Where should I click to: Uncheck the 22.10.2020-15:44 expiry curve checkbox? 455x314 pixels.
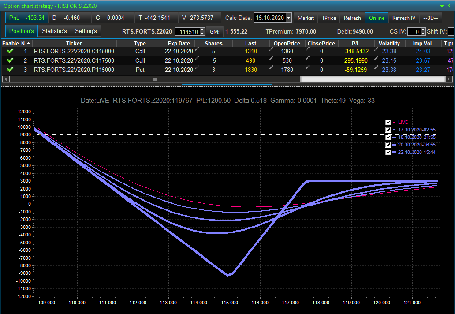tap(388, 153)
